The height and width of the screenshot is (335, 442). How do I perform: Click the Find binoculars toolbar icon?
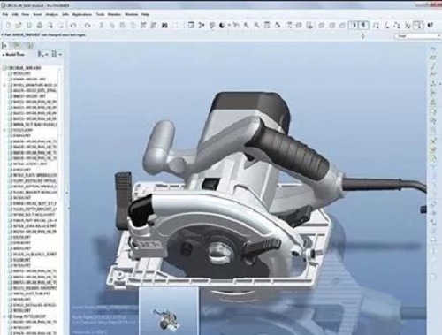pyautogui.click(x=164, y=26)
